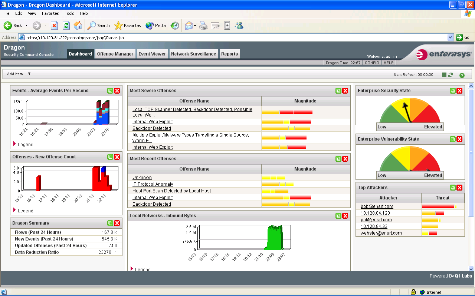Open the History icon in toolbar
The image size is (475, 296).
175,26
